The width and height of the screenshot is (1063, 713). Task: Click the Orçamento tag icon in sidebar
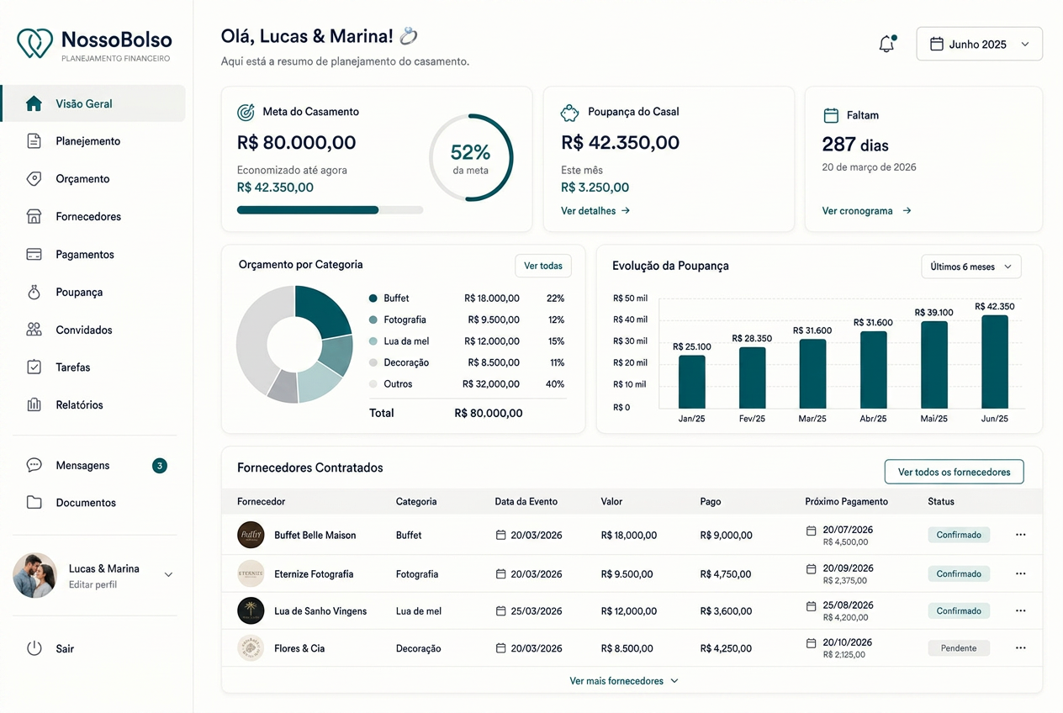point(34,178)
